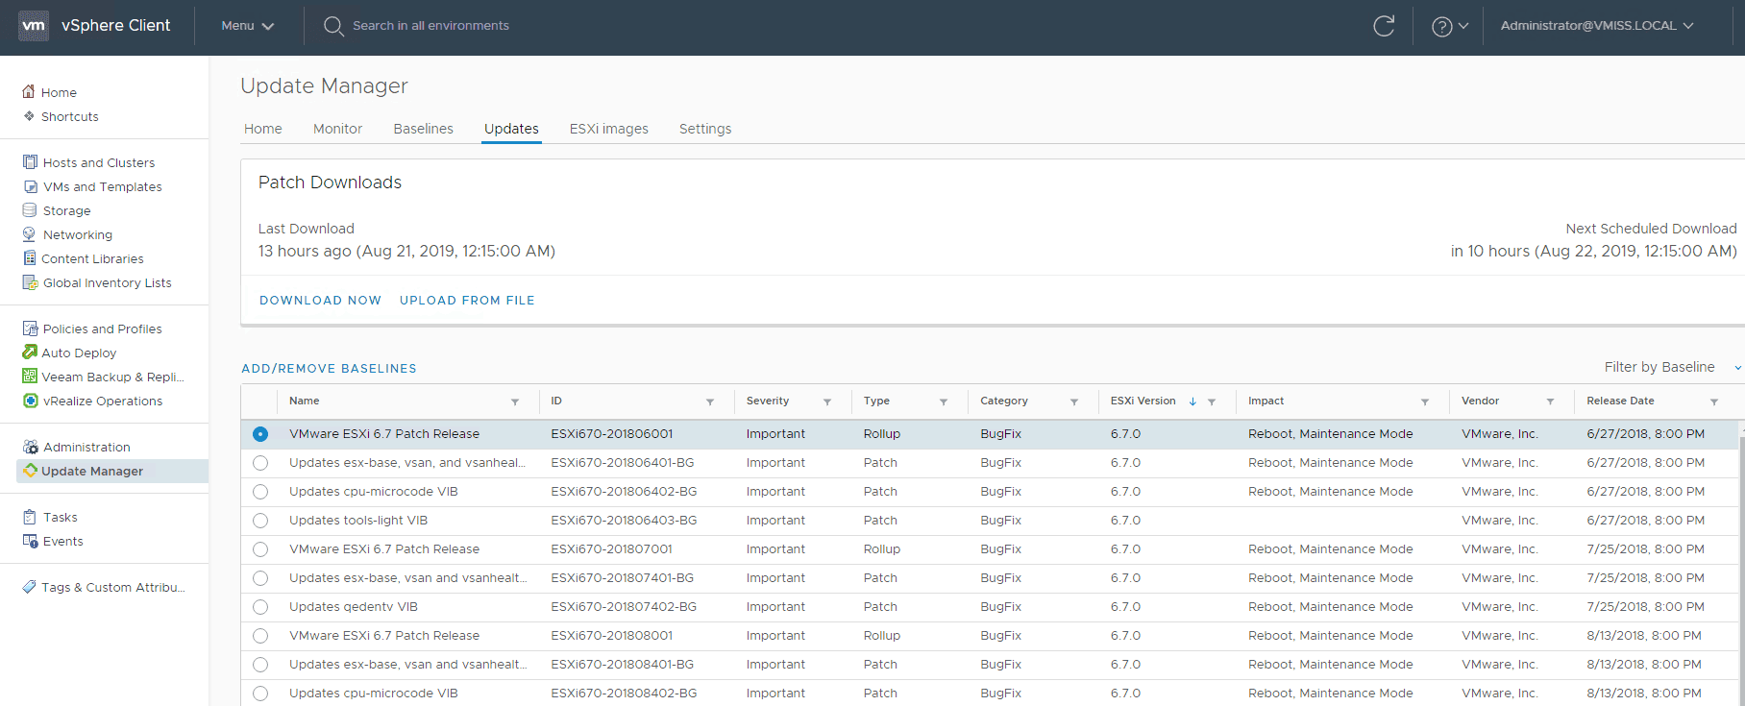Open Impact column filter
This screenshot has width=1745, height=706.
tap(1425, 402)
